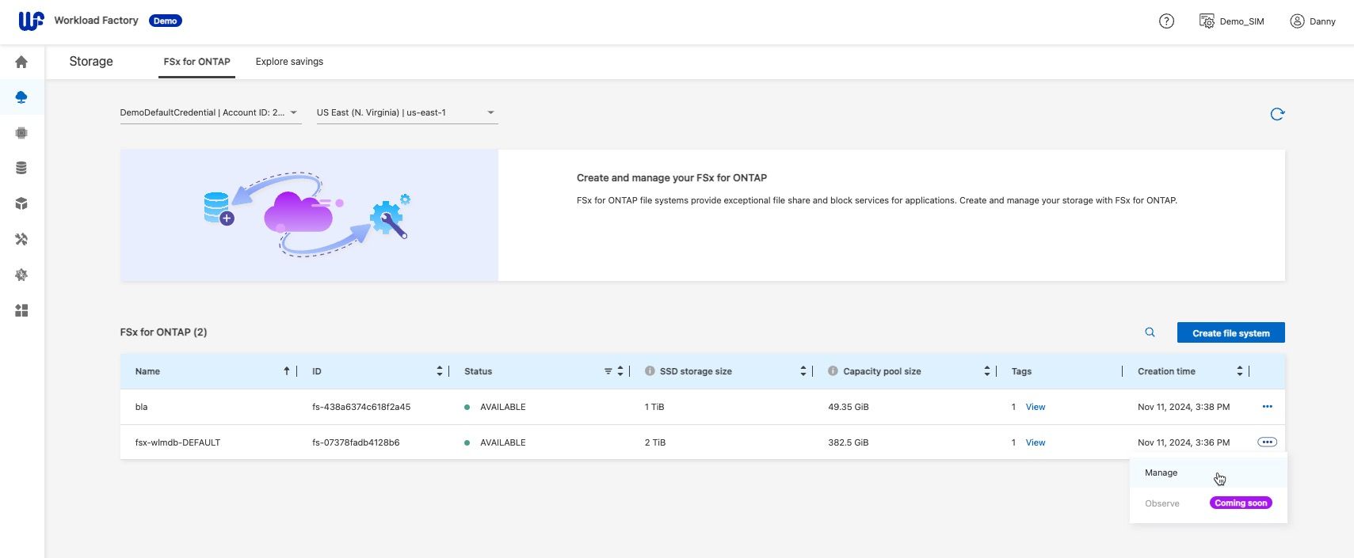Click the refresh icon above the banner

(x=1276, y=114)
